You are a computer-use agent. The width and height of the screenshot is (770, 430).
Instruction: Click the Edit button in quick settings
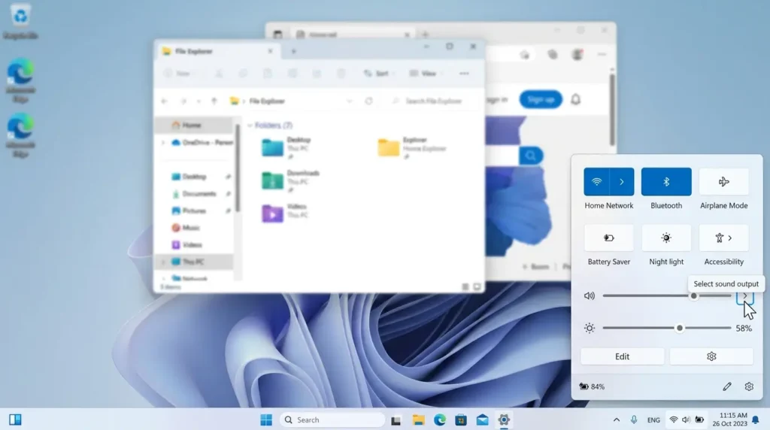622,356
